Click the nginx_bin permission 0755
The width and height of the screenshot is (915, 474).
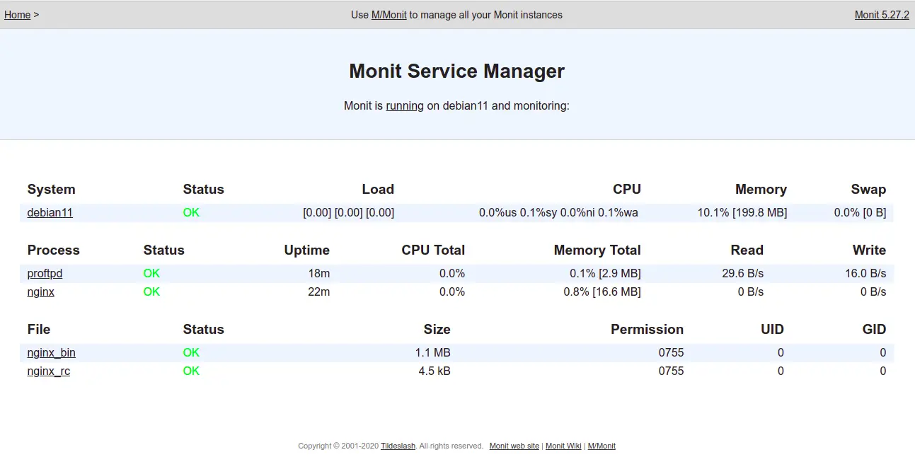[x=672, y=352]
